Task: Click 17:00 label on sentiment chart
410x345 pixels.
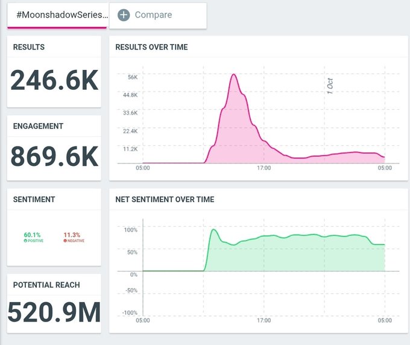Action: click(264, 320)
